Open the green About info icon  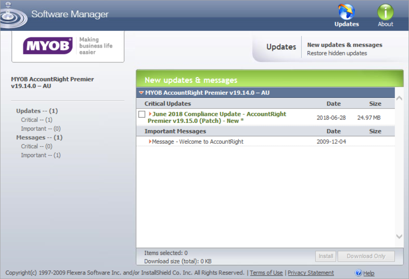coord(385,12)
